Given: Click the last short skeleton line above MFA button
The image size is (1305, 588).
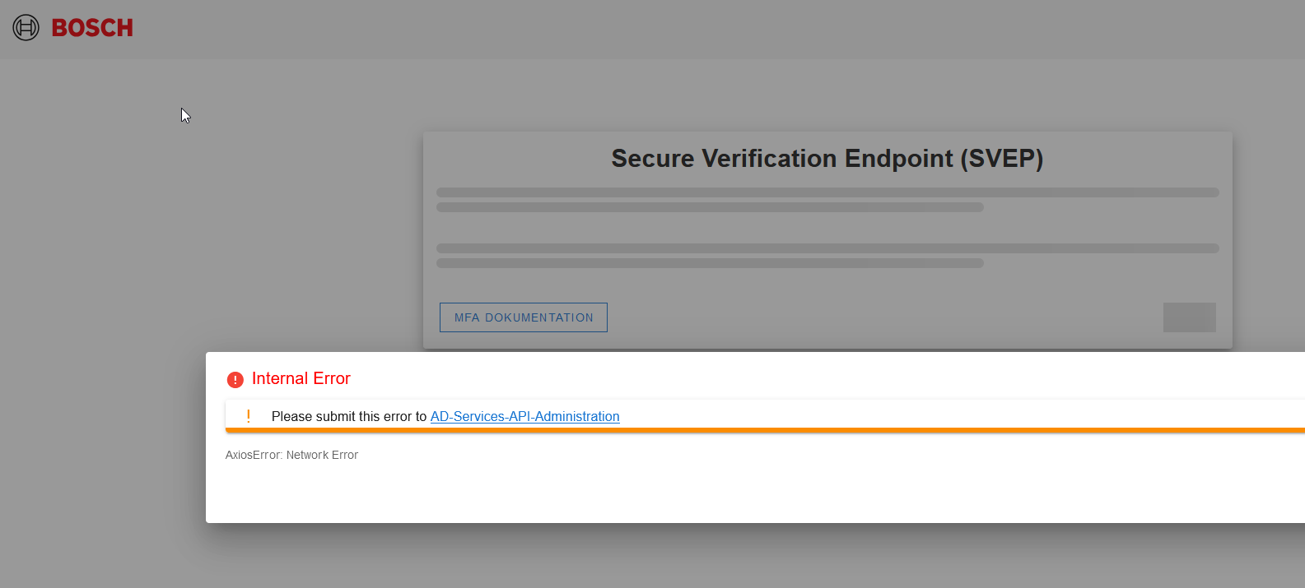Looking at the screenshot, I should [710, 263].
